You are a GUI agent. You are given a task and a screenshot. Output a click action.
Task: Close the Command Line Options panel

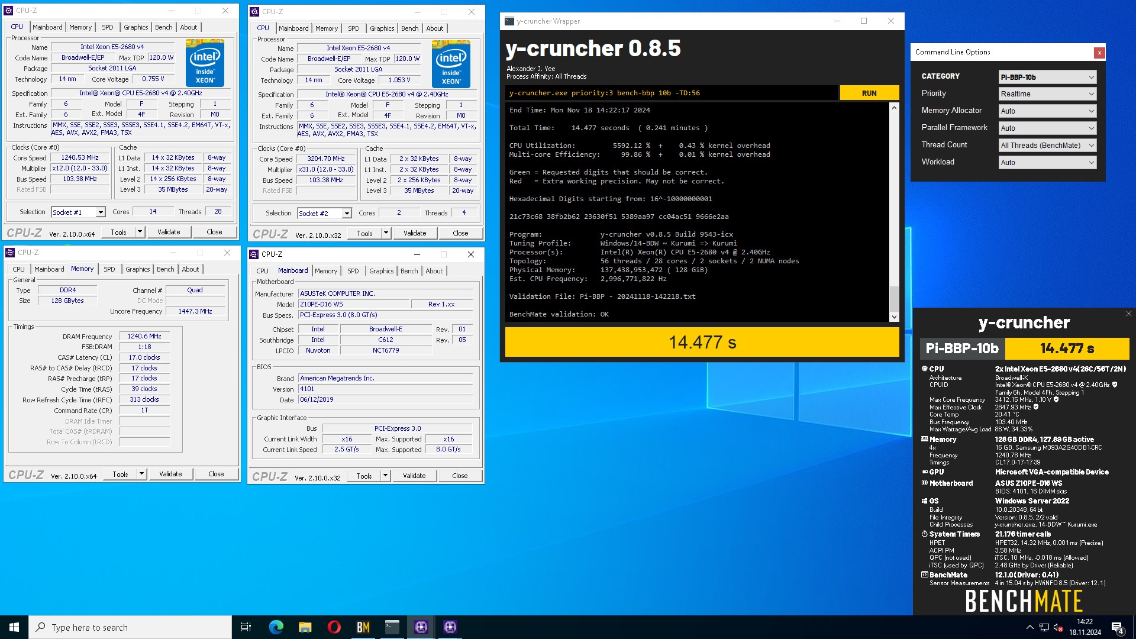(x=1099, y=53)
